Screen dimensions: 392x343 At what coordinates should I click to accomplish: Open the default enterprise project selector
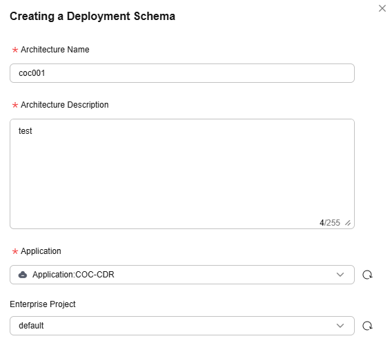pos(182,326)
